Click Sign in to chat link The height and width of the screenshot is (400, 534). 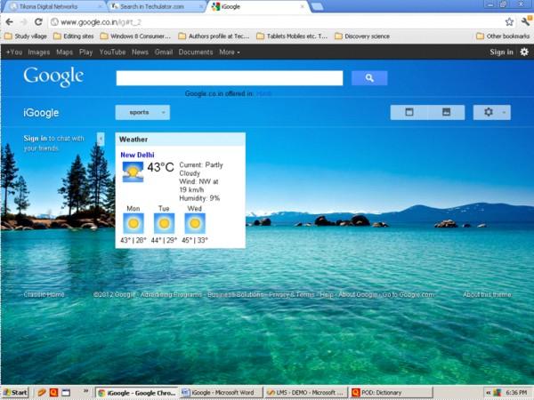[35, 139]
